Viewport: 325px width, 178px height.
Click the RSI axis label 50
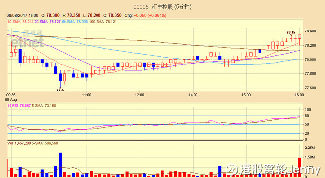point(307,124)
